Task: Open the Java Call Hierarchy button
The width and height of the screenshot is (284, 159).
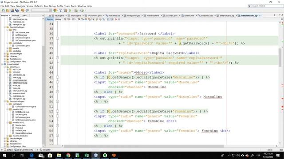Action: click(24, 150)
